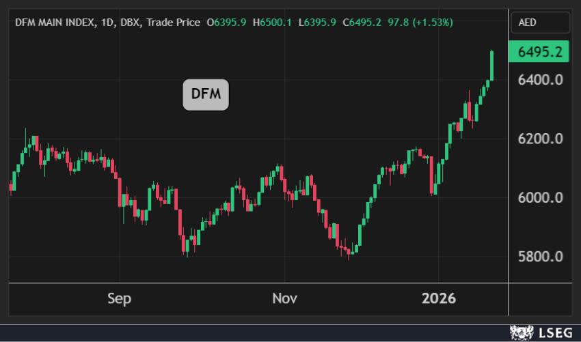The image size is (581, 342).
Task: Click the gray DFM label box
Action: point(206,95)
